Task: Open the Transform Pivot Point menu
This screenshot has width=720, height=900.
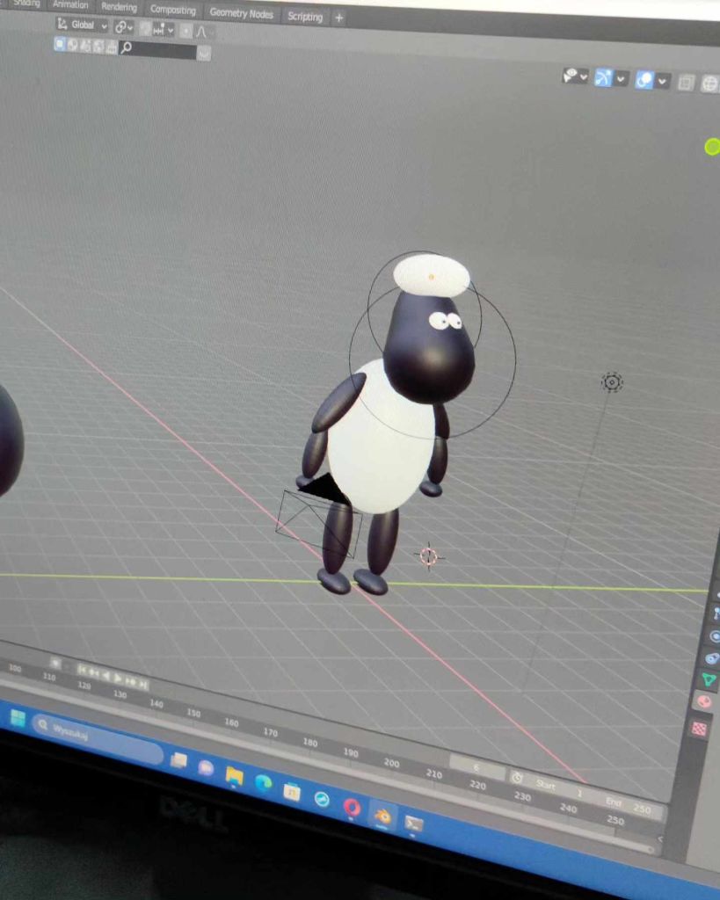Action: point(123,26)
